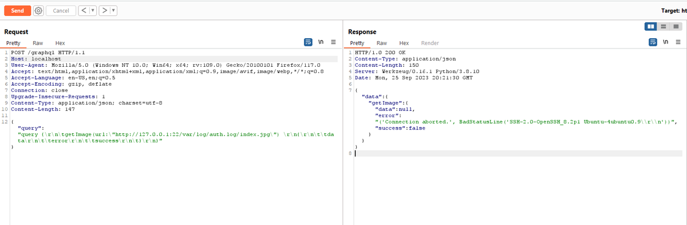Click the Connection: close header line
687x225 pixels.
click(40, 90)
